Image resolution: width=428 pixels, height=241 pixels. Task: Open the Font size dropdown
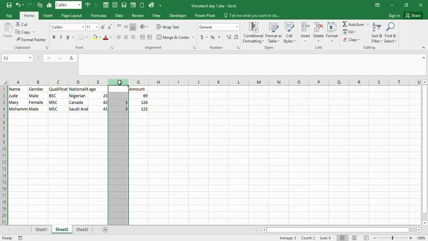tap(97, 27)
